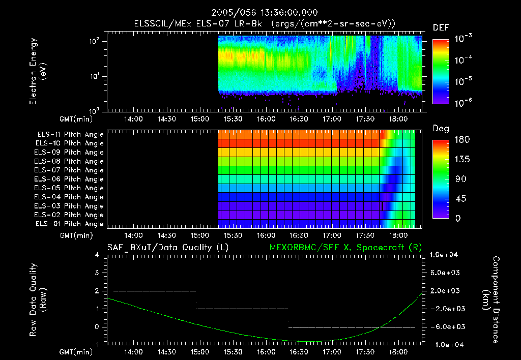Select the ELSSCIL/MEx ELS-07 LR-Bk plot title
This screenshot has width=521, height=360.
(x=265, y=24)
